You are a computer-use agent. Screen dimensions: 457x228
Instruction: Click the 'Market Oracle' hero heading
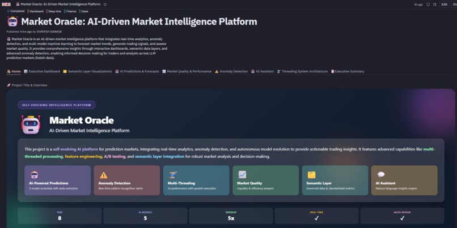82,121
